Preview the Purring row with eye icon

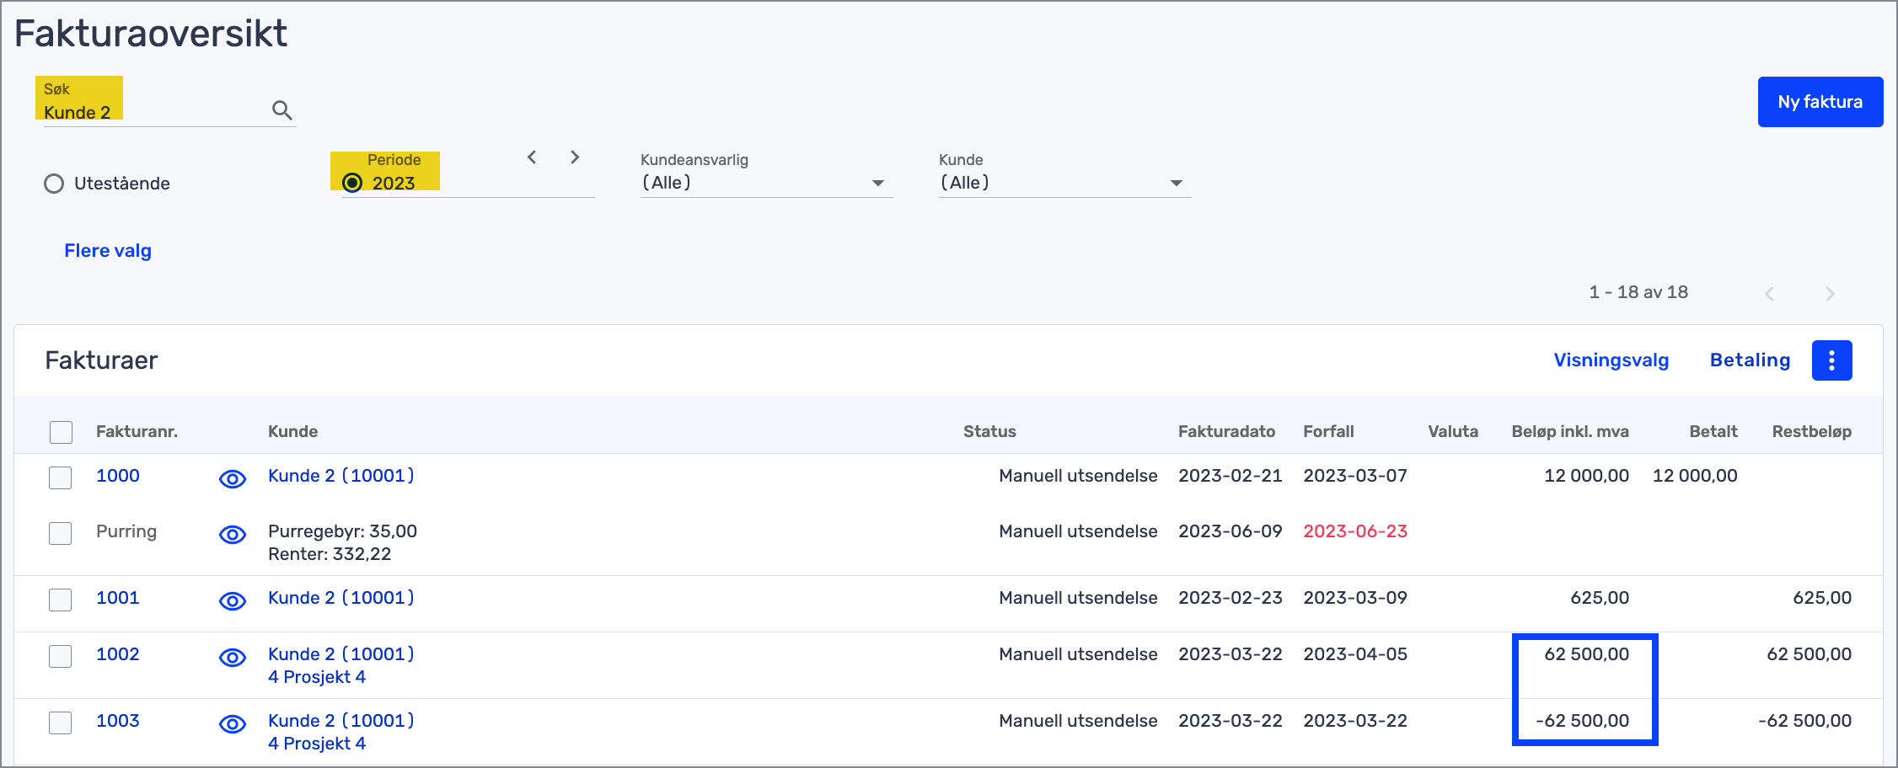(233, 534)
